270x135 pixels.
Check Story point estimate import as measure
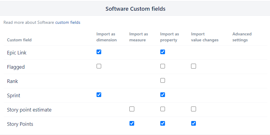(x=132, y=109)
